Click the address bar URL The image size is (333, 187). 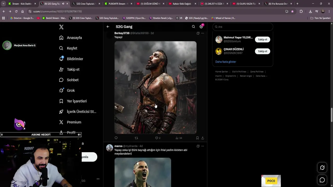point(57,11)
